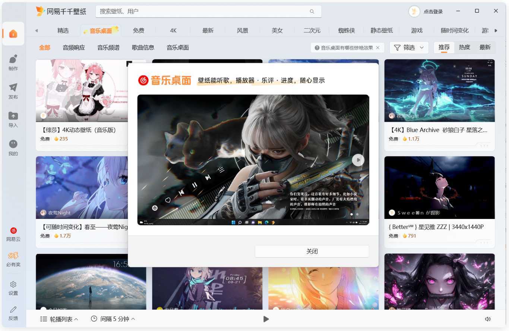This screenshot has width=509, height=331.
Task: Click the question icon in 音乐桌面有哪些惊艳效果 hint
Action: [317, 48]
